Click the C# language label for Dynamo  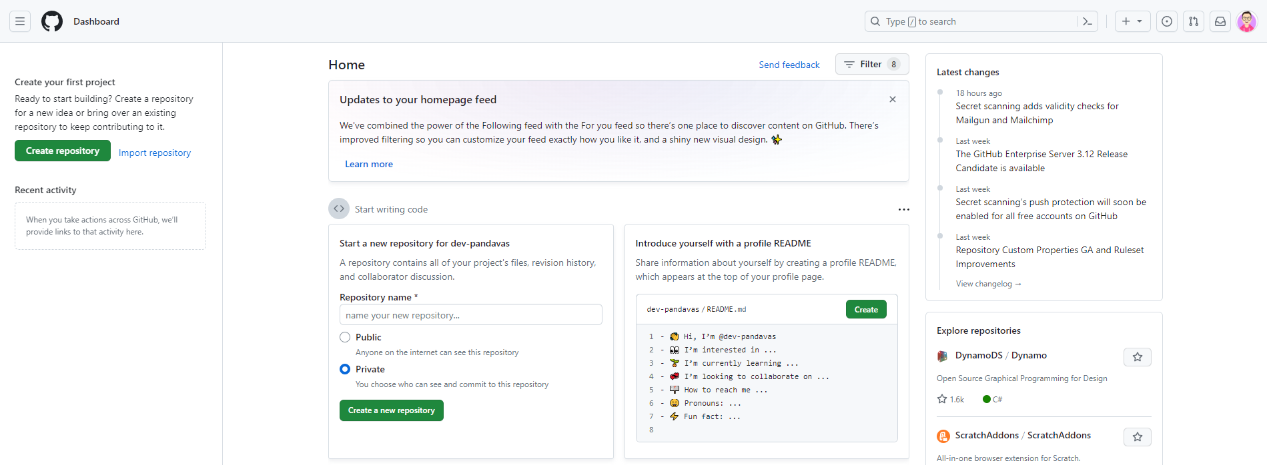coord(993,399)
